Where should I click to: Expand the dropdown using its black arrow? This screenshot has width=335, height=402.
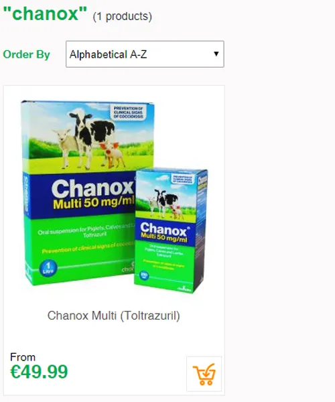coord(216,54)
